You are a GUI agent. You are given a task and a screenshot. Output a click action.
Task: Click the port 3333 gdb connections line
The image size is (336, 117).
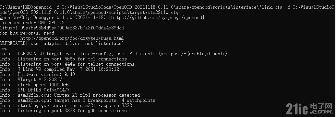click(x=63, y=111)
